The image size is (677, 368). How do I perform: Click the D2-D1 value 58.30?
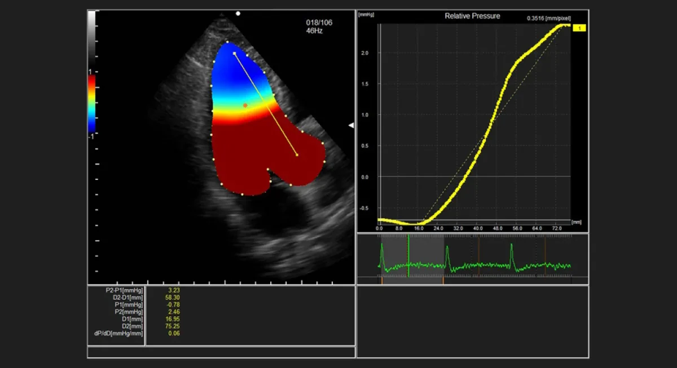click(172, 297)
